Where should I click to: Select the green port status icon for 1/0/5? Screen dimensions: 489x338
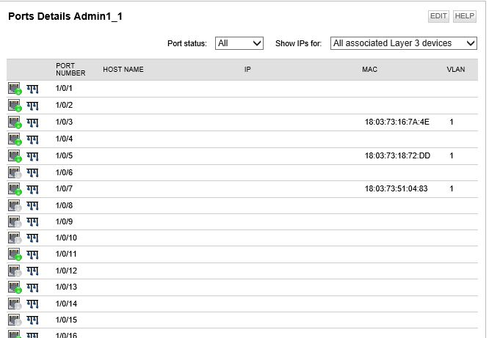coord(15,156)
